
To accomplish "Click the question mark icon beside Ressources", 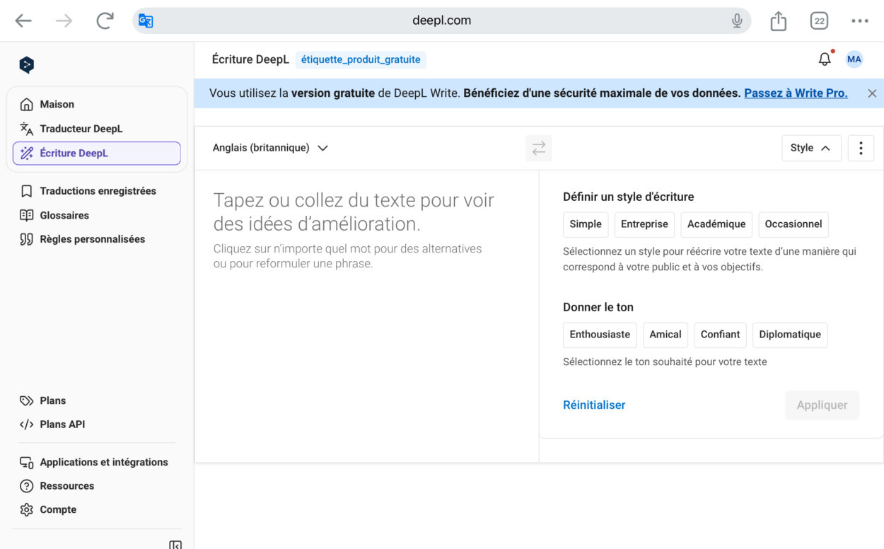I will tap(27, 486).
